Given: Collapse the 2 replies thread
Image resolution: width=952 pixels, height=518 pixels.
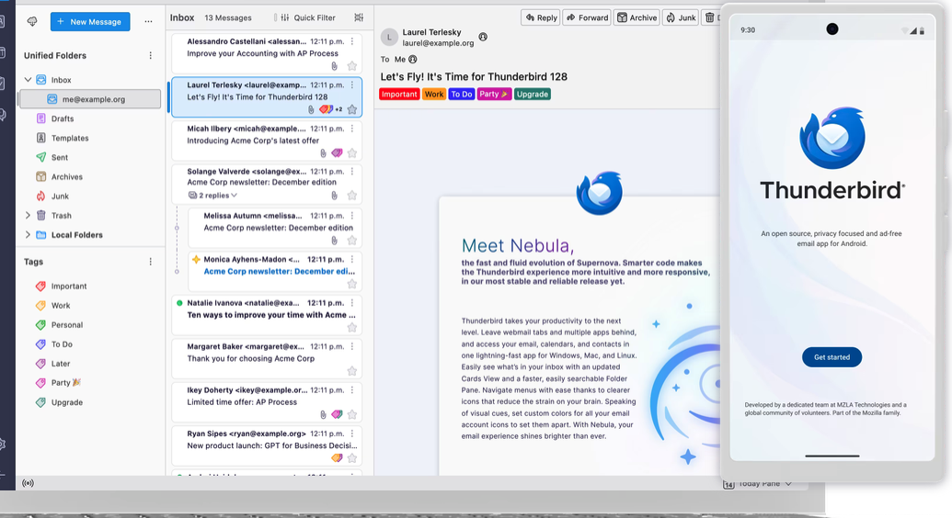Looking at the screenshot, I should [212, 196].
